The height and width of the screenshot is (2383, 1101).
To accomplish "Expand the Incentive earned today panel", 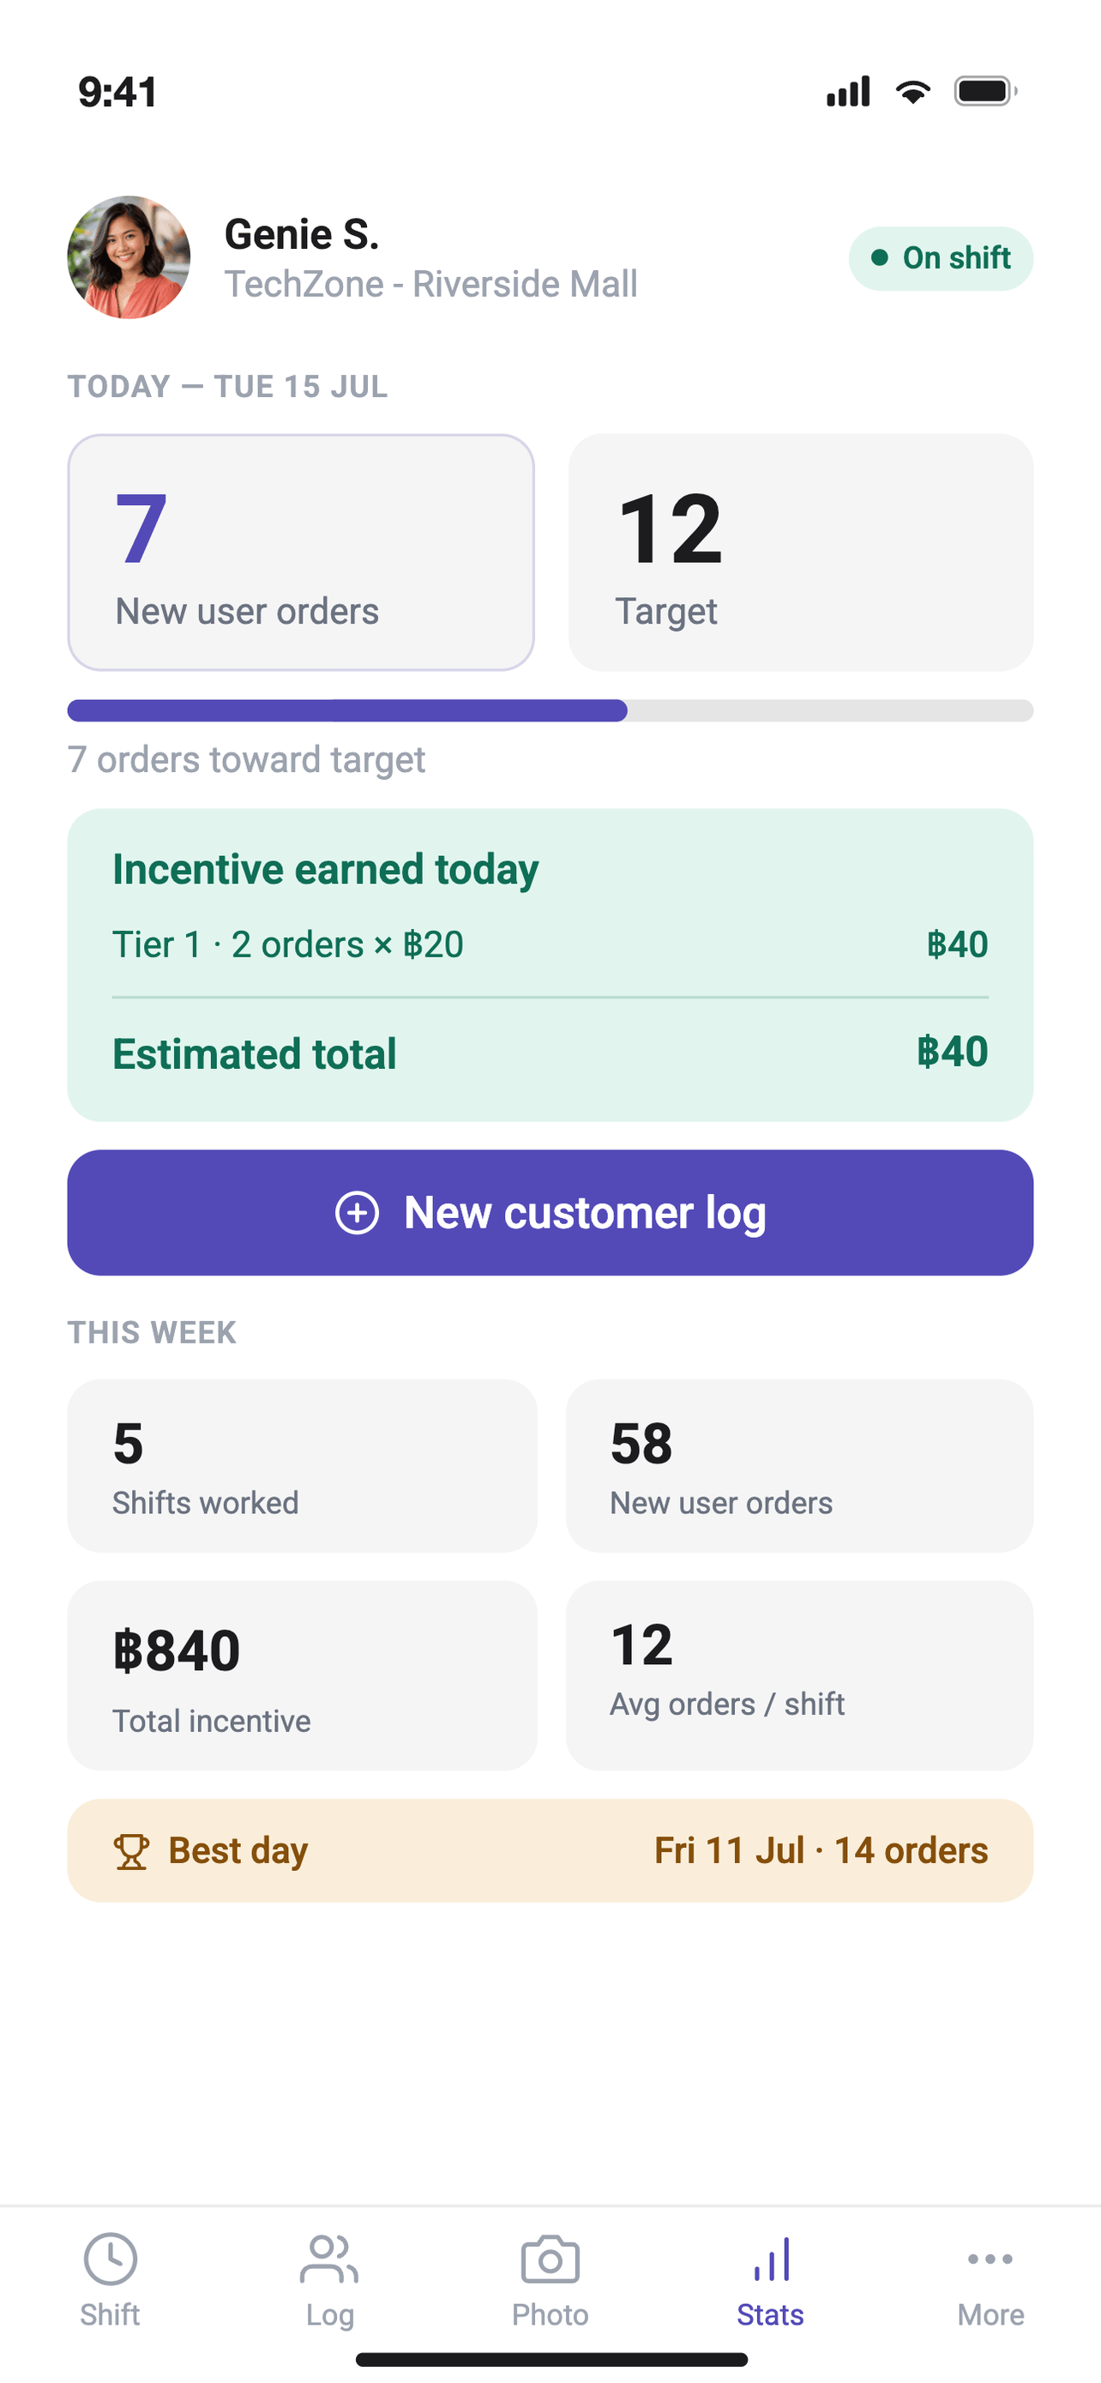I will click(x=550, y=965).
